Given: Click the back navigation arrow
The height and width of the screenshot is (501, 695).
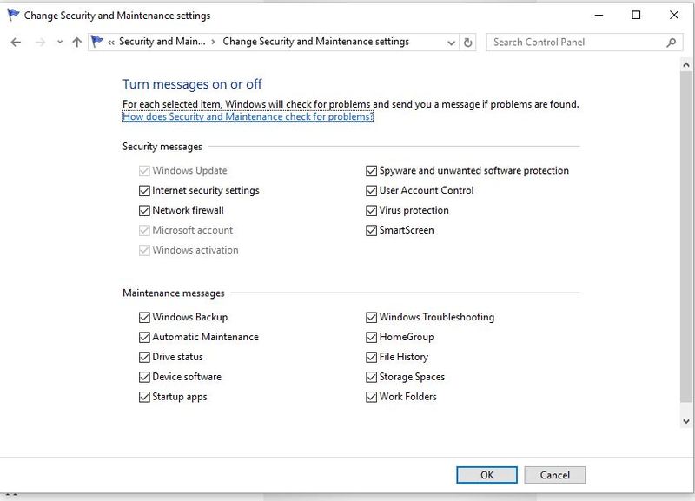Looking at the screenshot, I should 17,41.
